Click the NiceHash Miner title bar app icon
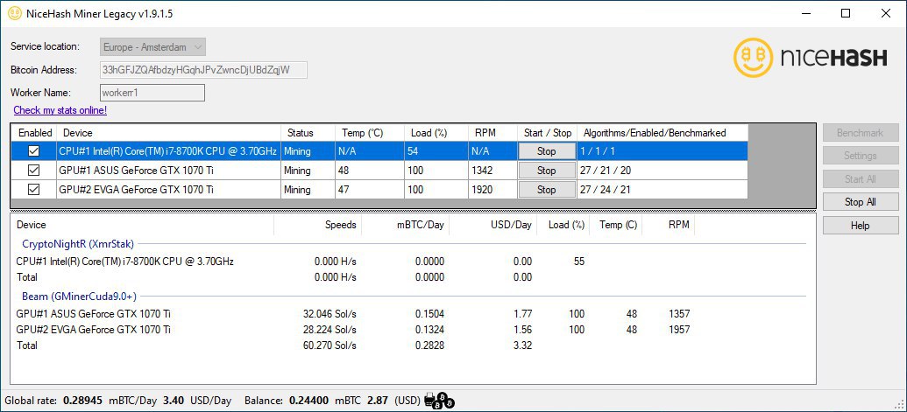The width and height of the screenshot is (907, 412). pyautogui.click(x=13, y=13)
